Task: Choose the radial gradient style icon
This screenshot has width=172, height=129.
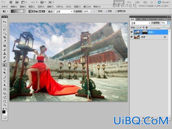Action: pos(33,11)
